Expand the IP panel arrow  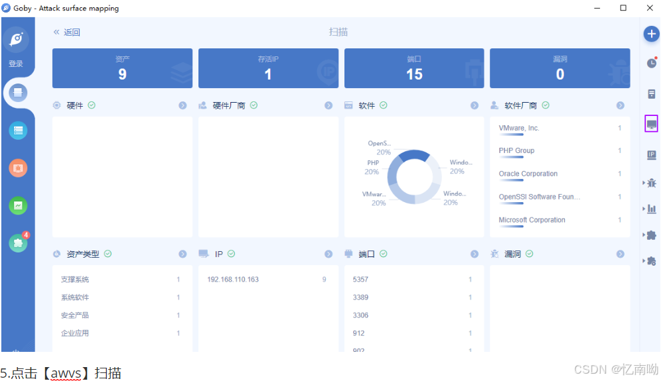[x=329, y=254]
